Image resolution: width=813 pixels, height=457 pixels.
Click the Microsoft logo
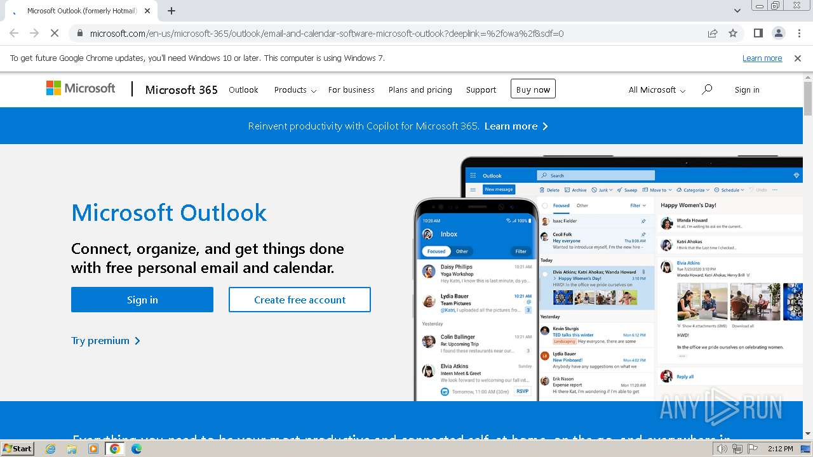point(81,88)
